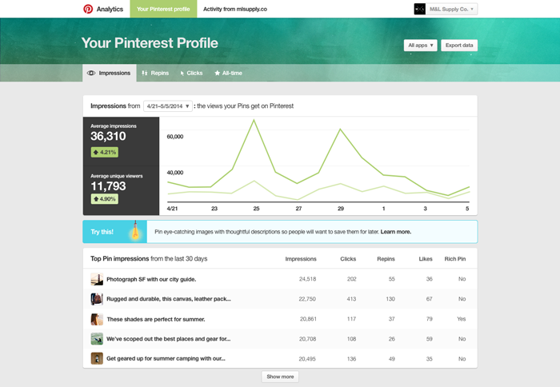The height and width of the screenshot is (387, 560).
Task: Open the Photograph SF pin thumbnail
Action: [97, 279]
